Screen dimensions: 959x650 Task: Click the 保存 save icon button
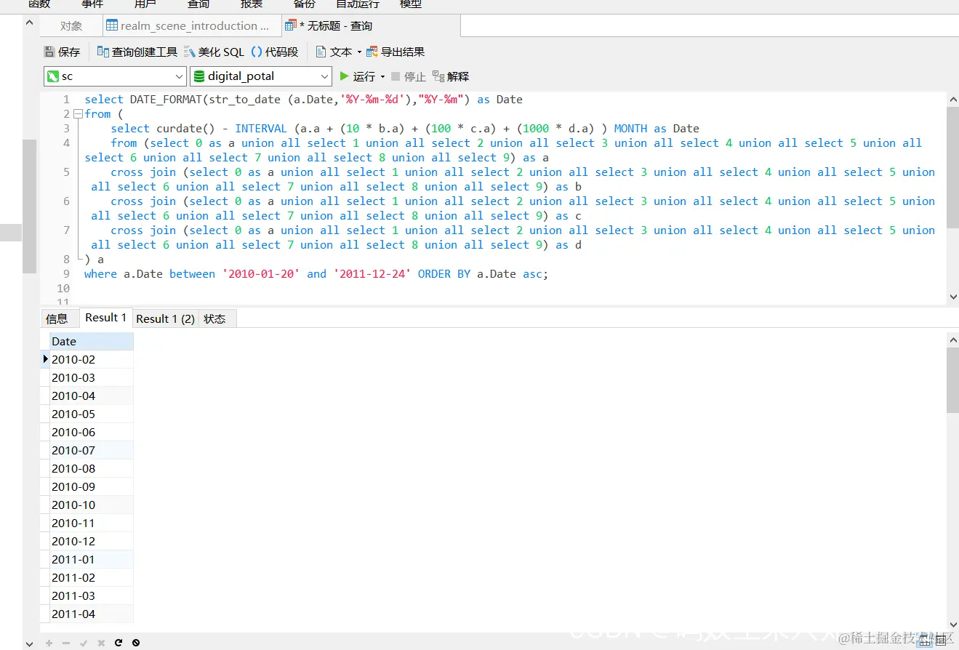pos(62,52)
